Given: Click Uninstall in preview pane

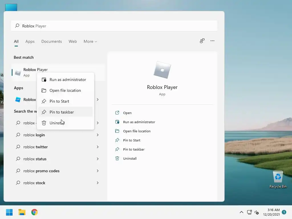Looking at the screenshot, I should pyautogui.click(x=130, y=159).
